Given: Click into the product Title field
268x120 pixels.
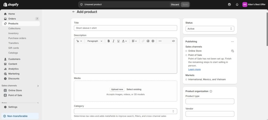Looking at the screenshot, I should click(x=125, y=28).
